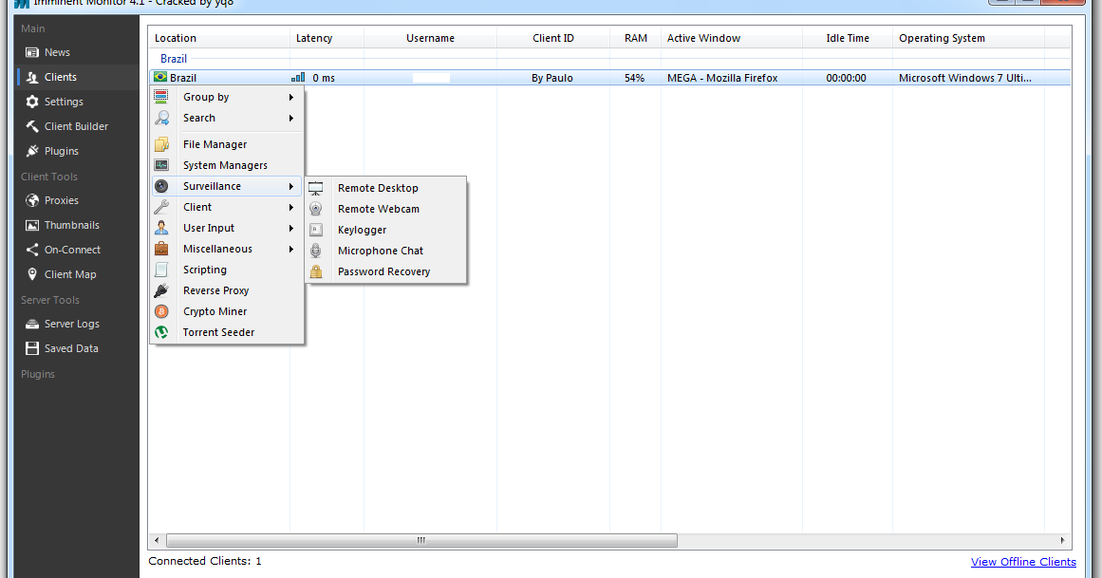Image resolution: width=1102 pixels, height=578 pixels.
Task: Sort by the Operating System column header
Action: [x=968, y=38]
